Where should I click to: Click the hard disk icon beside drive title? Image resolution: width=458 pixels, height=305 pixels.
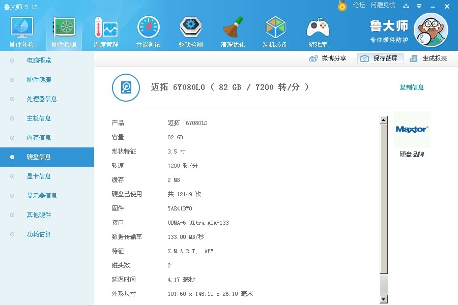pos(126,87)
